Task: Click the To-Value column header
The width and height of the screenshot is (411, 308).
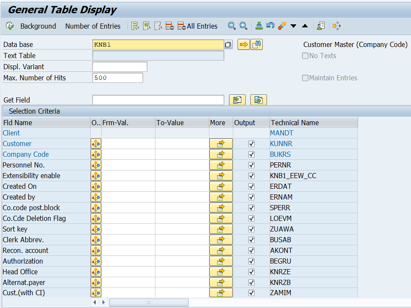Action: point(182,123)
